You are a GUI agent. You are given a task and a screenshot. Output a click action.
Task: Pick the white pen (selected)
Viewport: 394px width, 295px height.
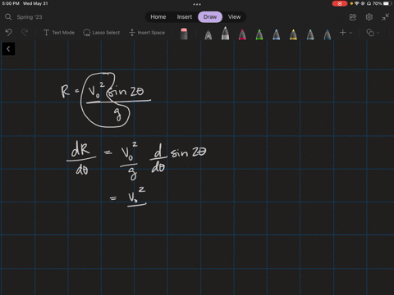(225, 33)
